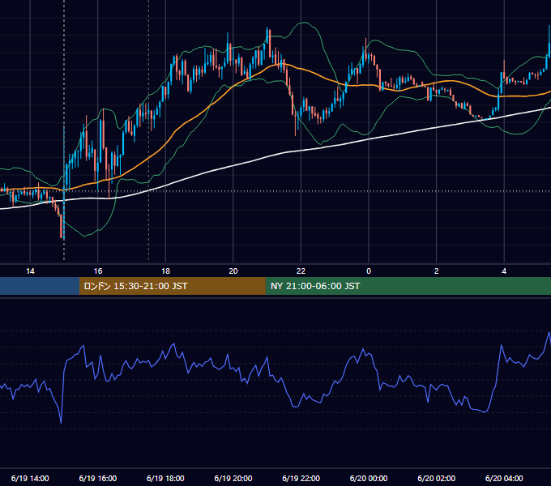
Task: Click the NY 21:00-06:00 JST session bar
Action: point(408,286)
